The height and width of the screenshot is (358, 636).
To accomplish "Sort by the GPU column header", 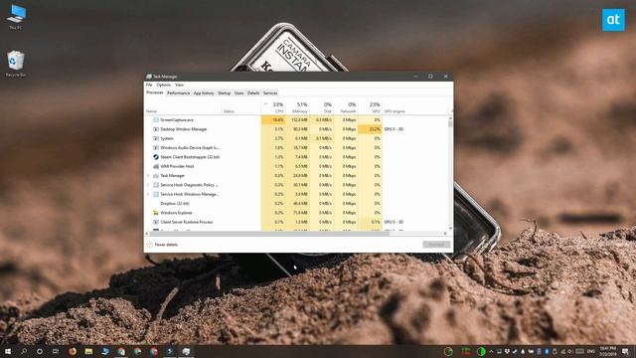I will pyautogui.click(x=370, y=107).
